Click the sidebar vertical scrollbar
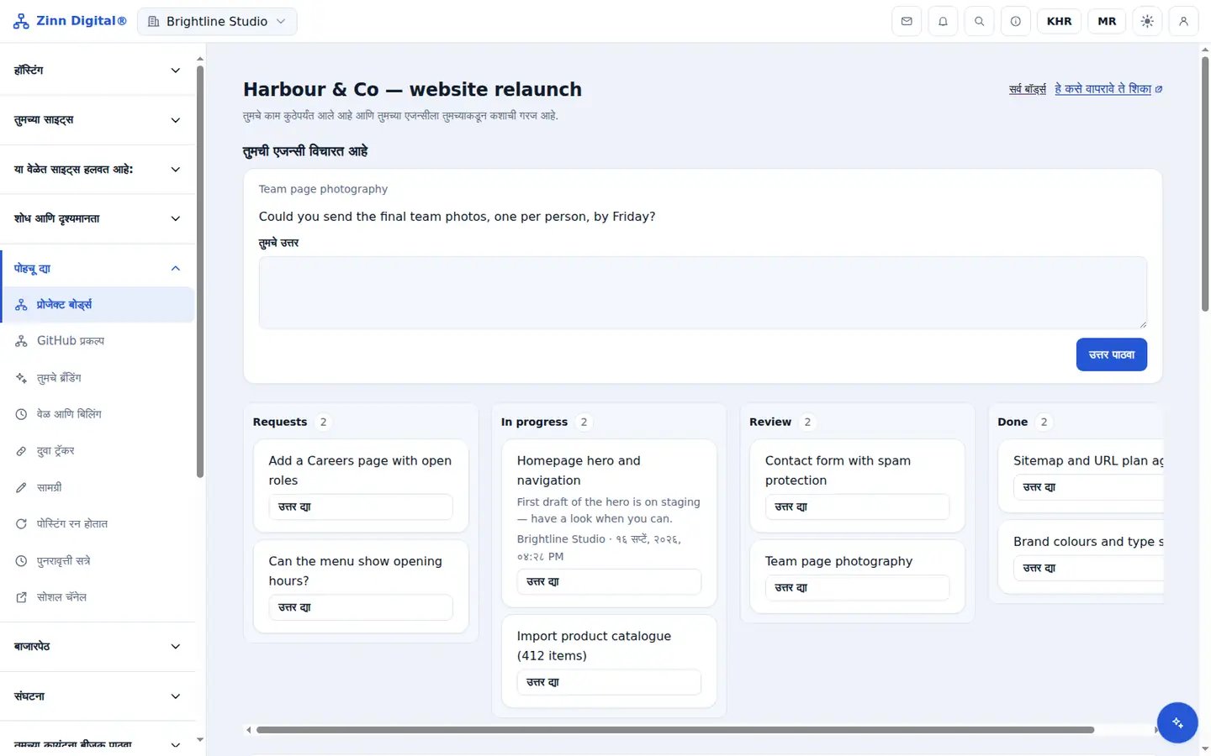1211x756 pixels. pos(200,271)
